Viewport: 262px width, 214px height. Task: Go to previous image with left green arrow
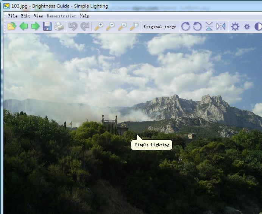23,27
